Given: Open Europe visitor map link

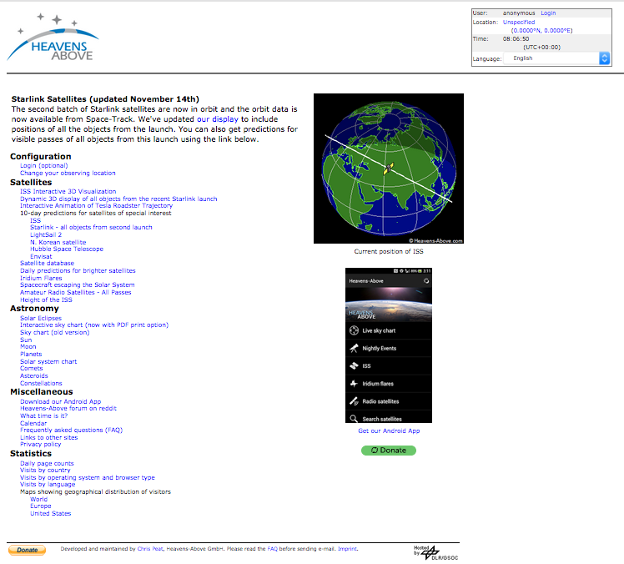Looking at the screenshot, I should tap(41, 506).
